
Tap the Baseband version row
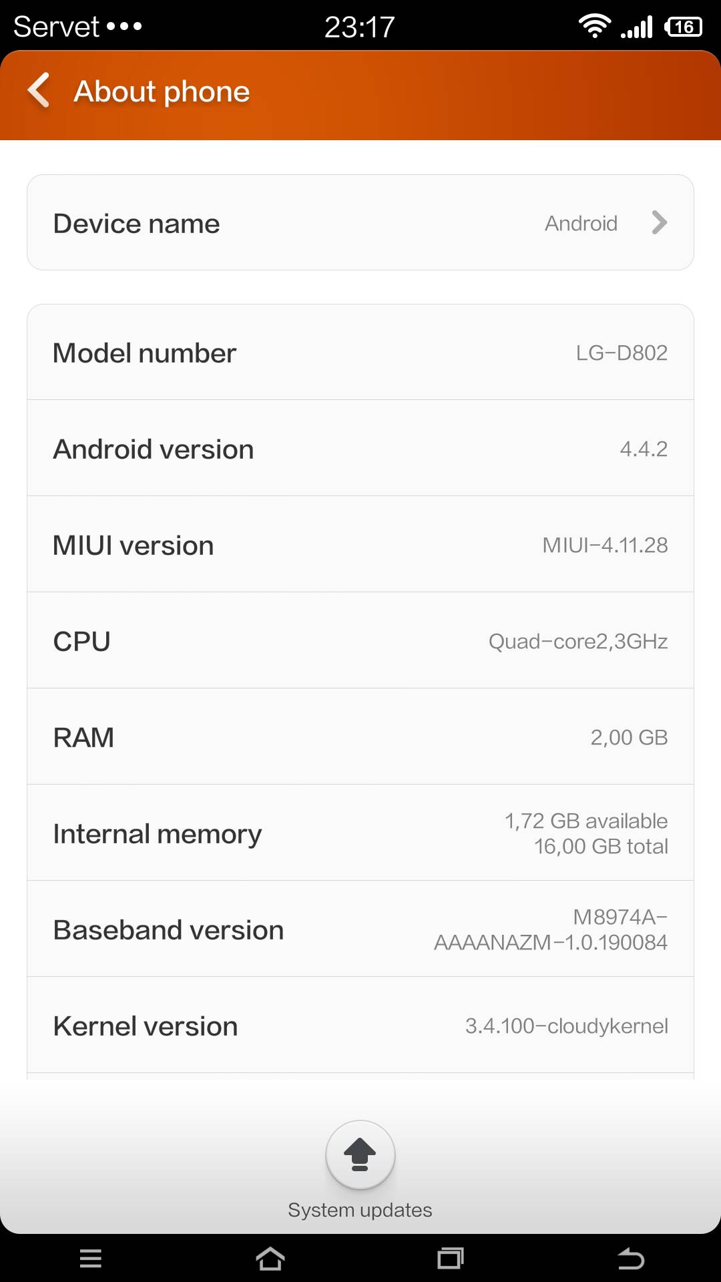coord(360,929)
